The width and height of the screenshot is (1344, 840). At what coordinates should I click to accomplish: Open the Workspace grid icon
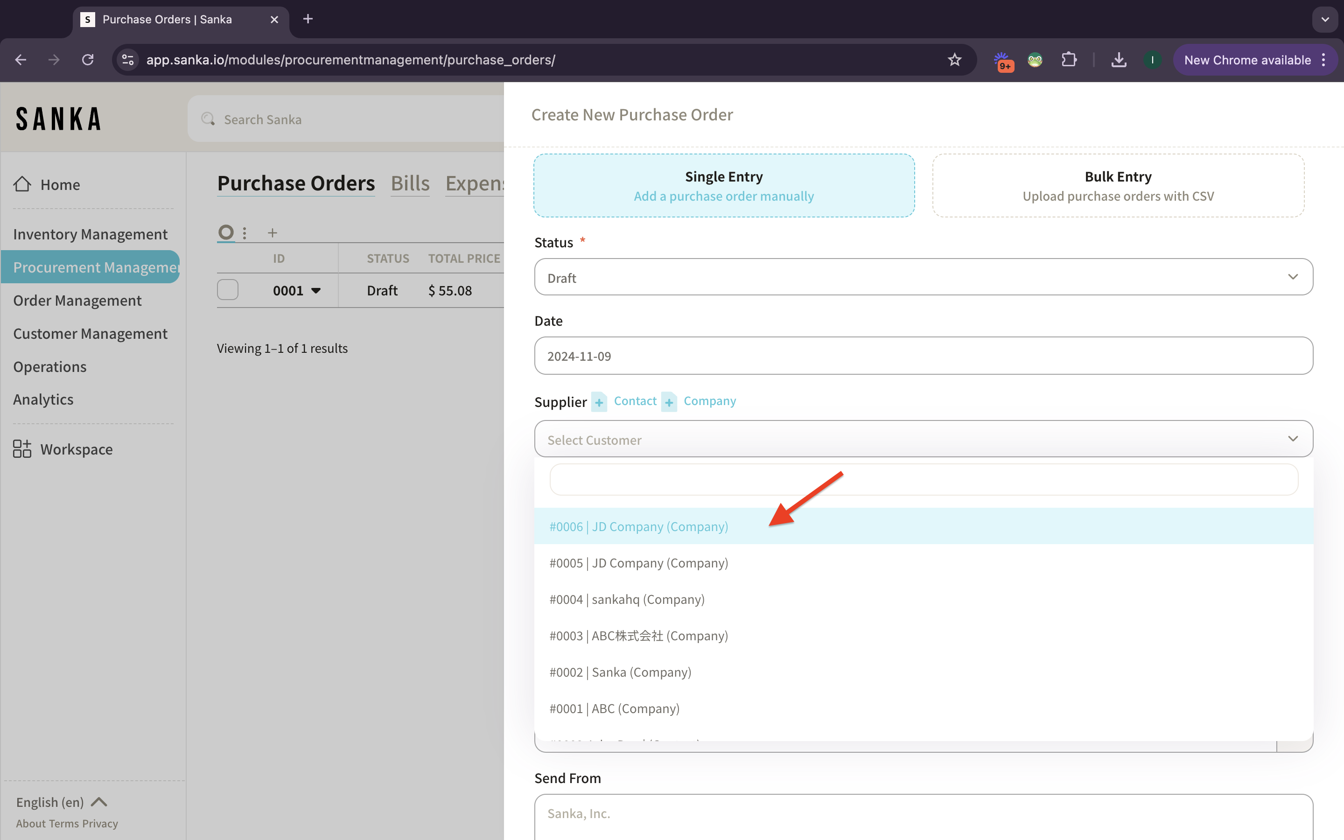tap(22, 449)
